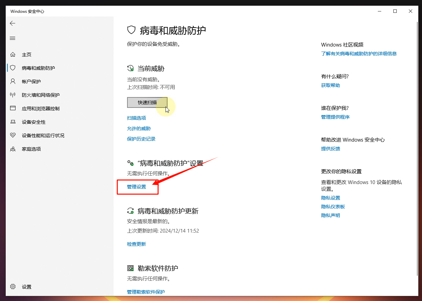Open 保护历史记录 link
This screenshot has height=301, width=422.
click(x=141, y=139)
